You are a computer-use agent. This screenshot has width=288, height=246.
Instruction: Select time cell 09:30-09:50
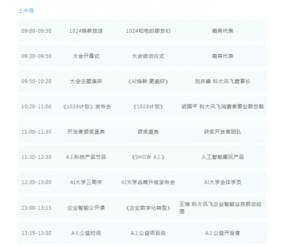click(36, 56)
